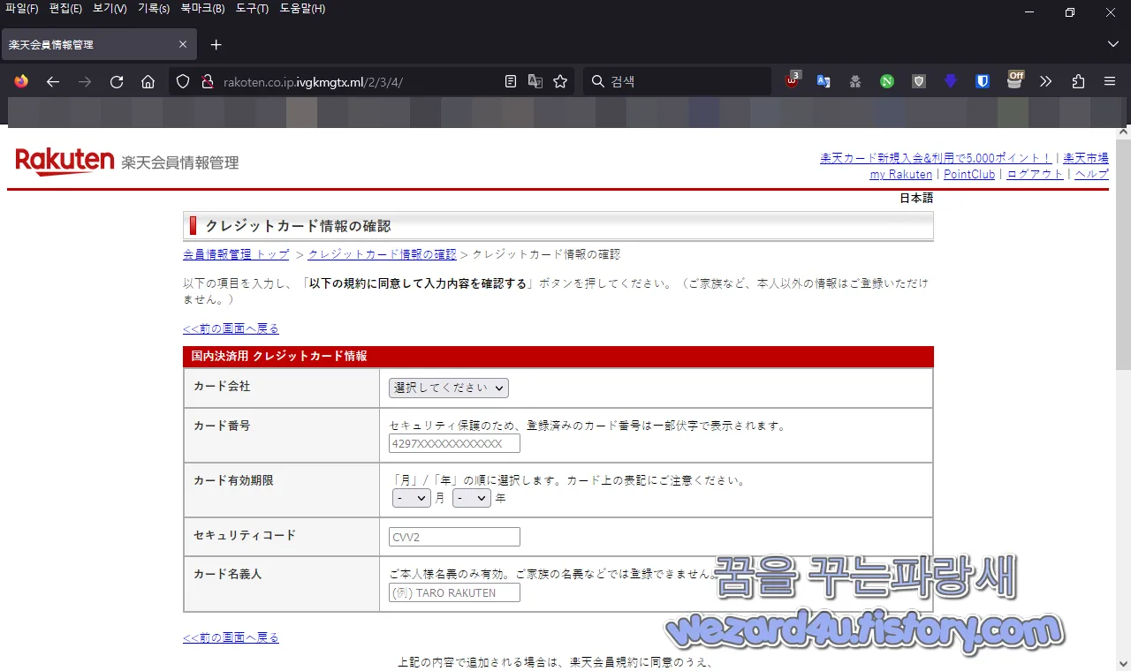Image resolution: width=1131 pixels, height=671 pixels.
Task: Open the my Rakuten link
Action: pos(901,174)
